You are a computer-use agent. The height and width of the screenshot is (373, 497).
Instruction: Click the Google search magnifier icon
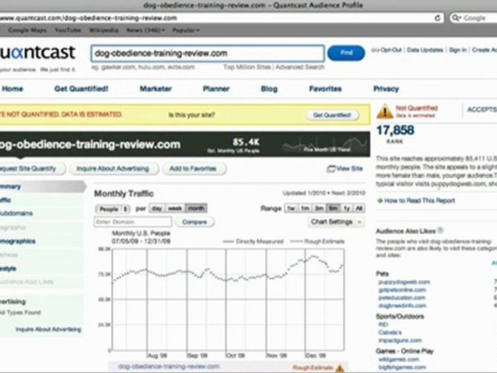click(x=457, y=18)
